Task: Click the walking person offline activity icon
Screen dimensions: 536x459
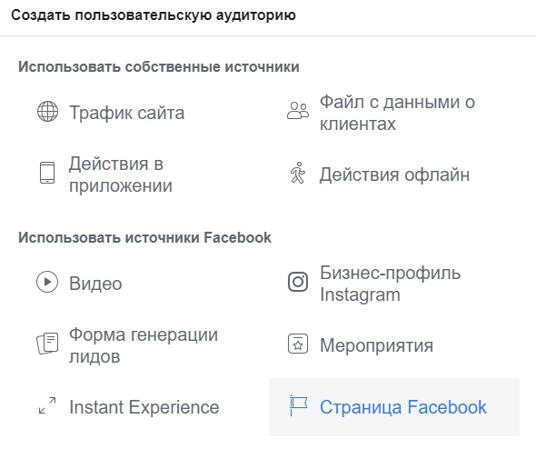Action: tap(298, 173)
